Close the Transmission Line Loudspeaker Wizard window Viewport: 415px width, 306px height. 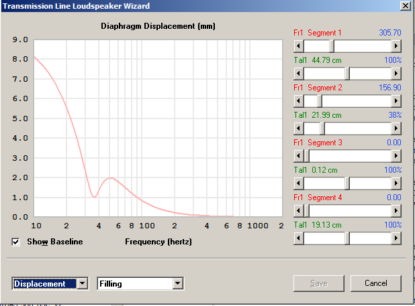tap(405, 6)
